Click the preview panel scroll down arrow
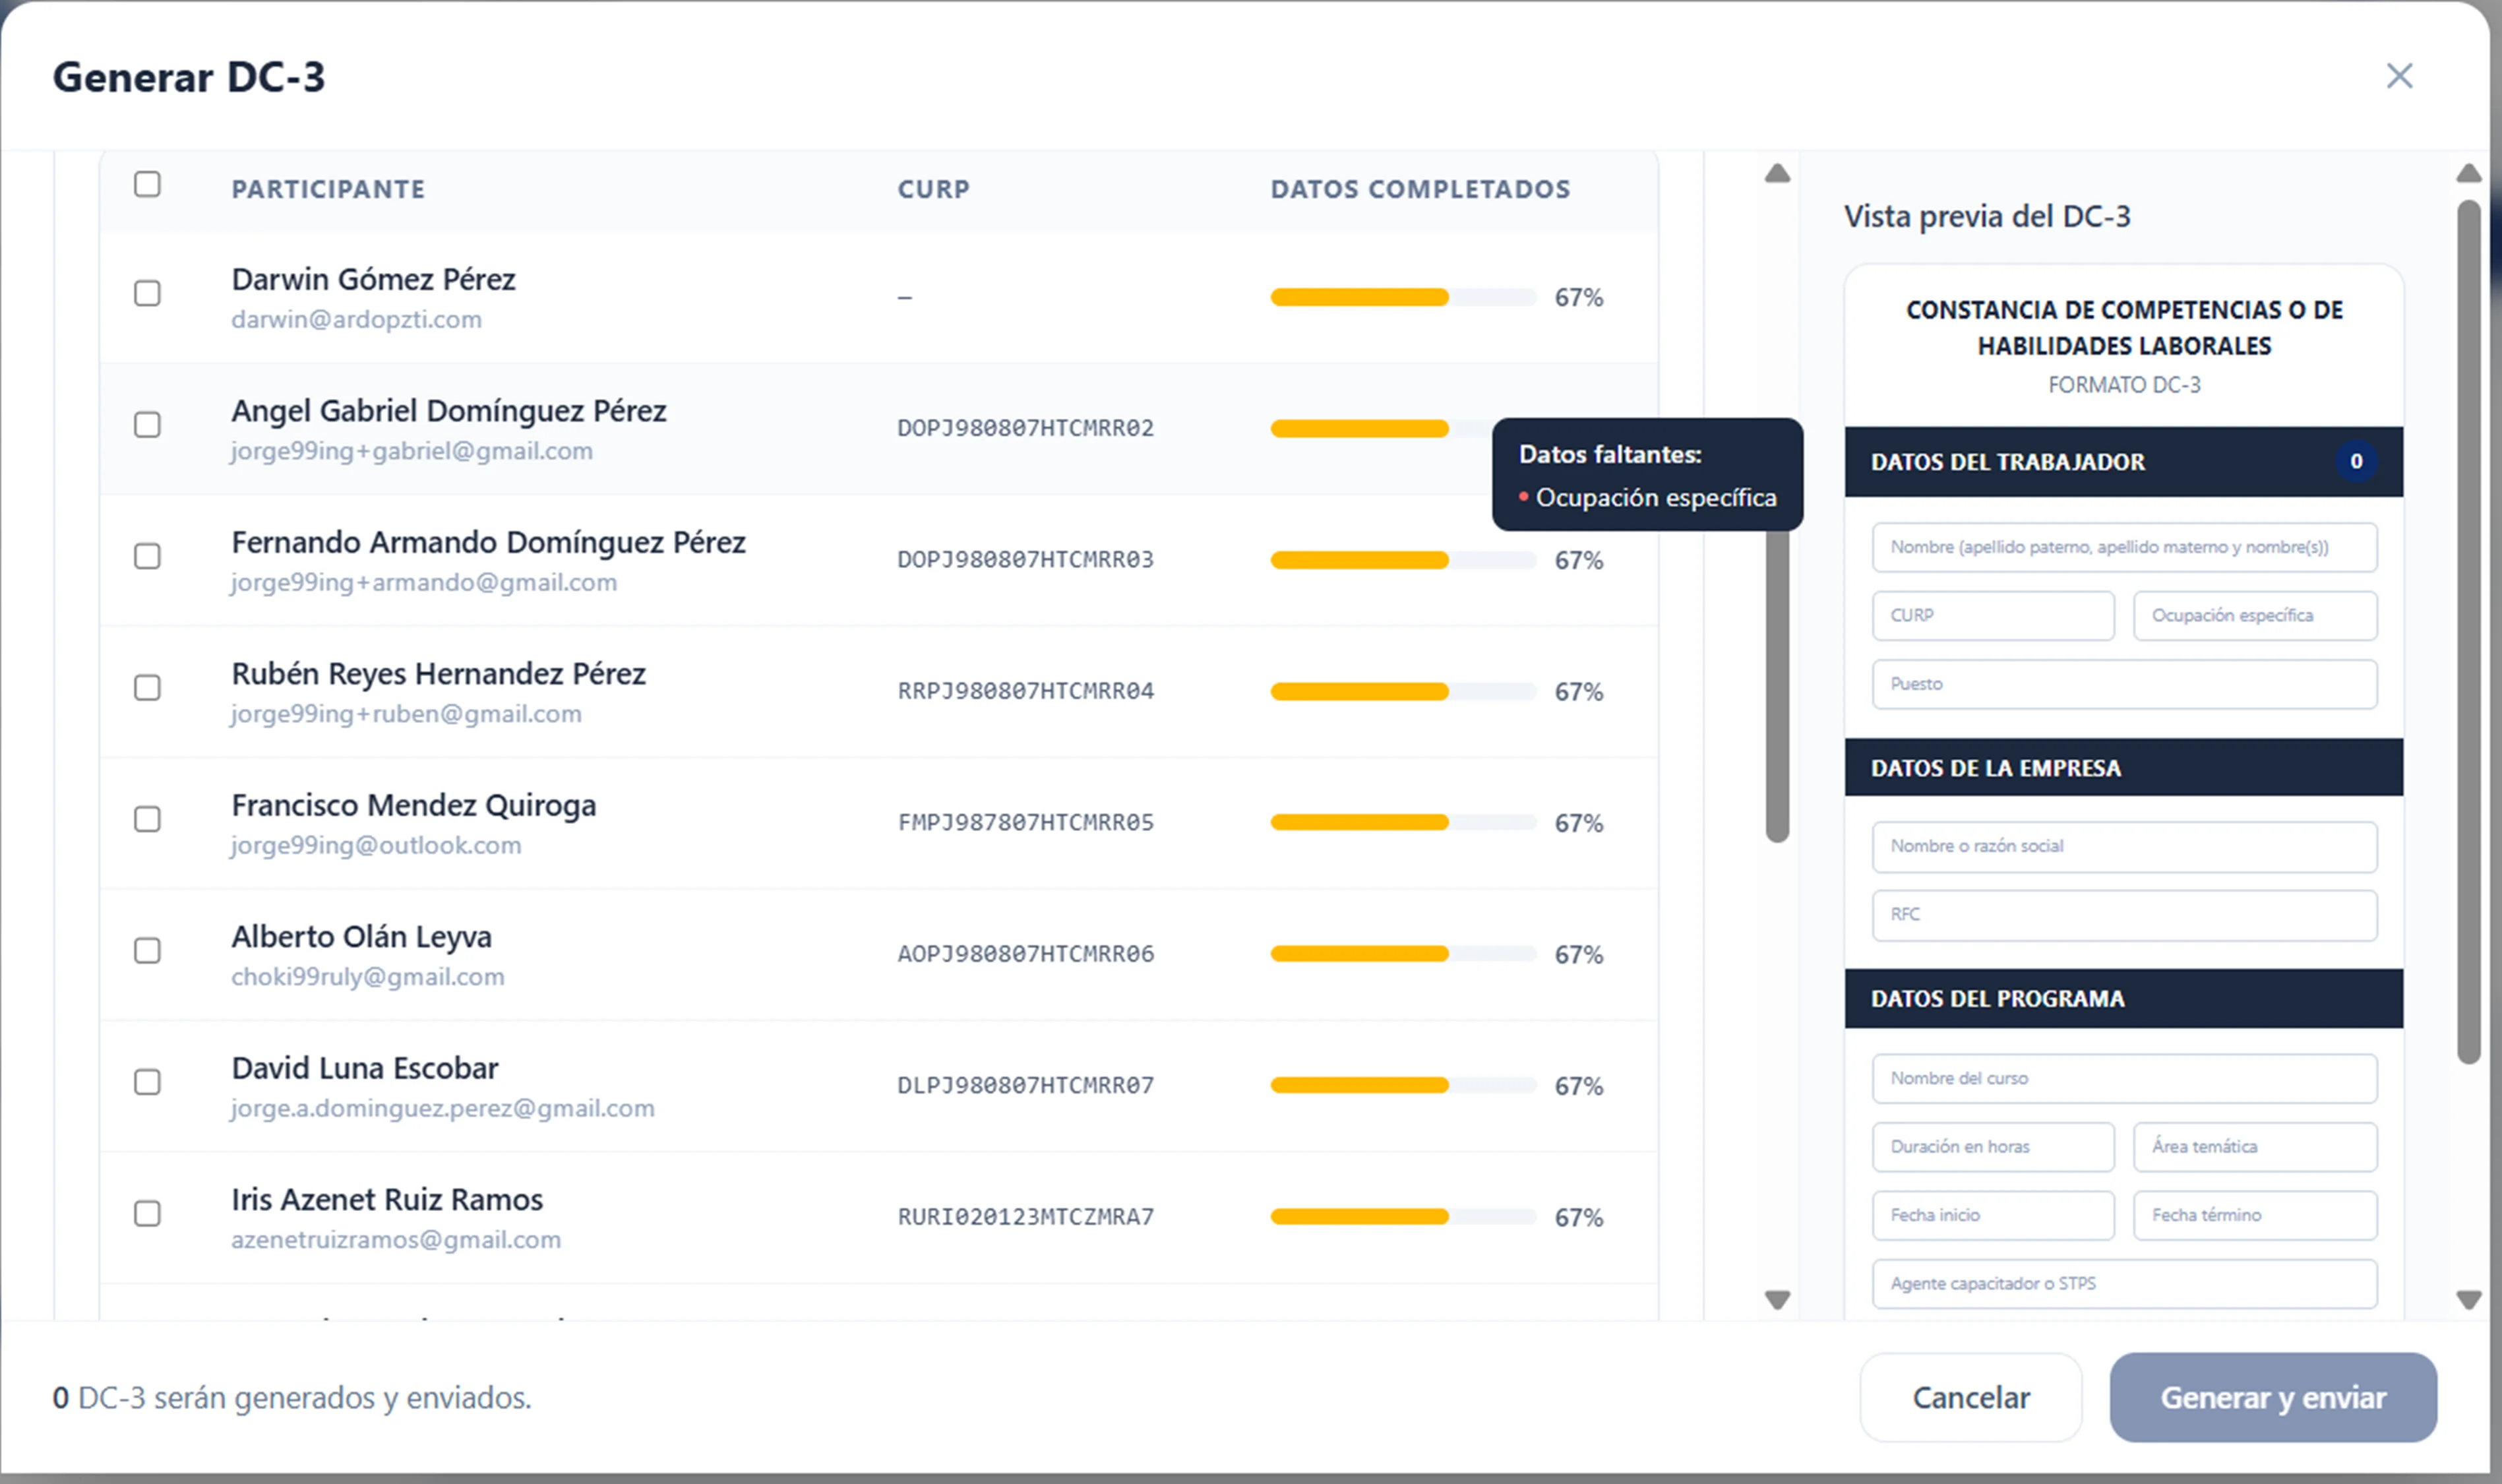Screen dimensions: 2502x1484 [x=2469, y=1299]
